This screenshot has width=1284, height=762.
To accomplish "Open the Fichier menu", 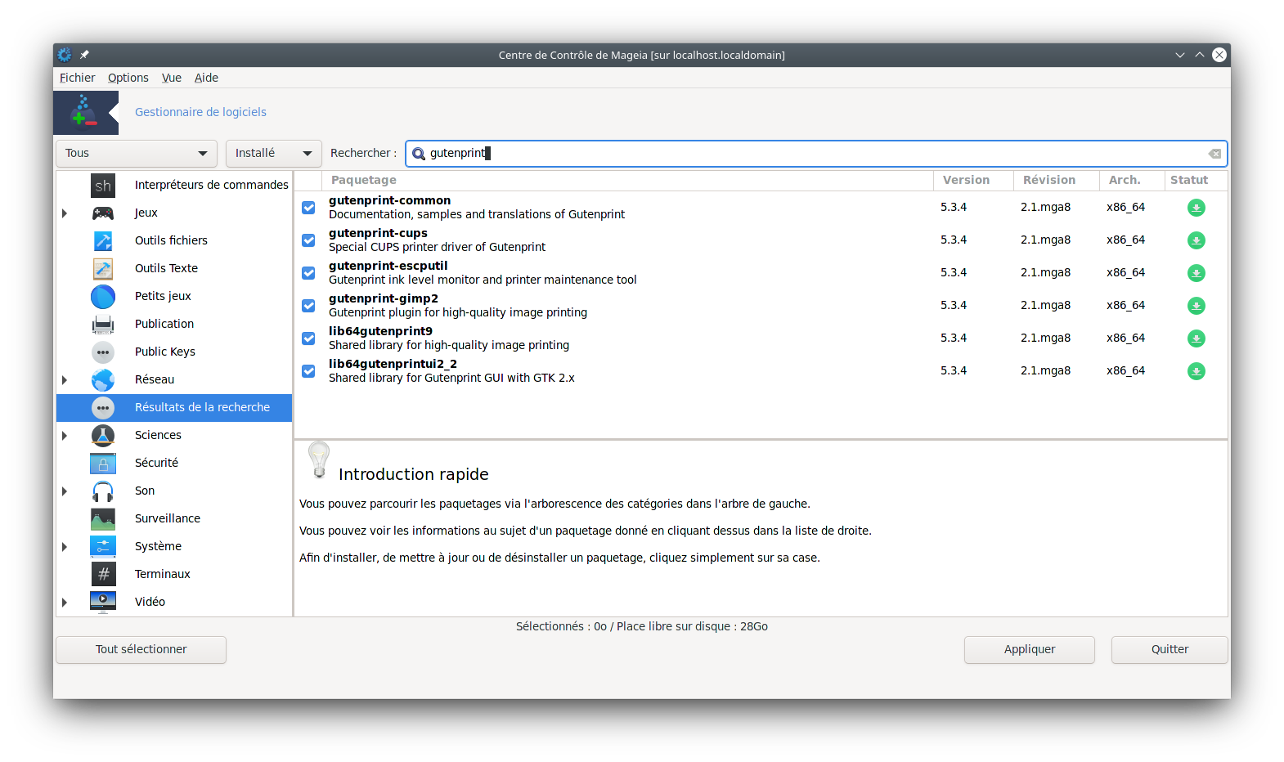I will 77,78.
